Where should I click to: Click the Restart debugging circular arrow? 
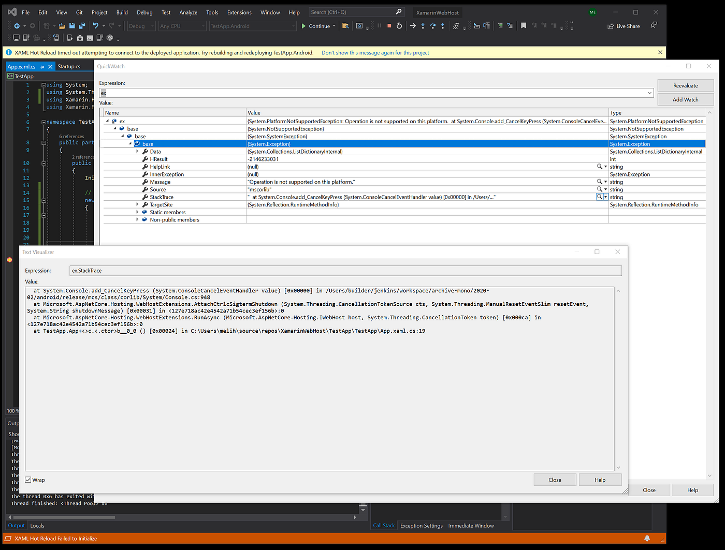pyautogui.click(x=399, y=26)
